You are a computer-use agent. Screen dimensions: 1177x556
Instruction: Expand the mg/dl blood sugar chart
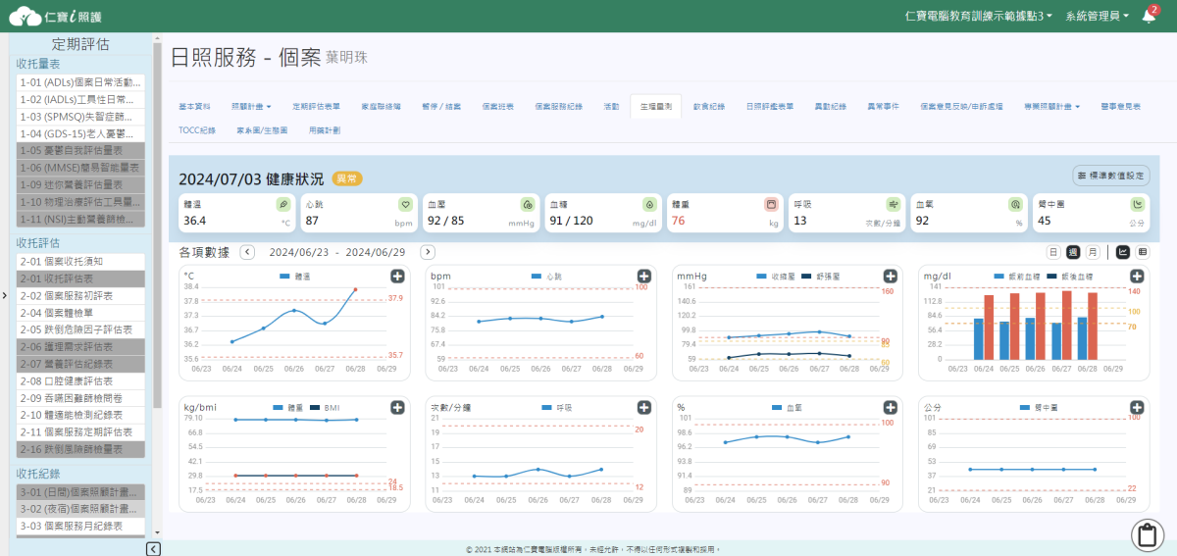click(1136, 277)
